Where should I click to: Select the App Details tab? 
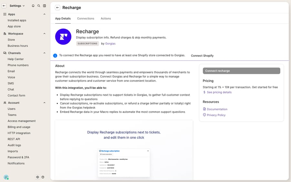(x=63, y=18)
